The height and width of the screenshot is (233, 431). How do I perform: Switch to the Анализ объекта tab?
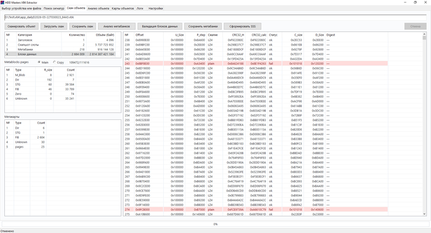tap(99, 9)
